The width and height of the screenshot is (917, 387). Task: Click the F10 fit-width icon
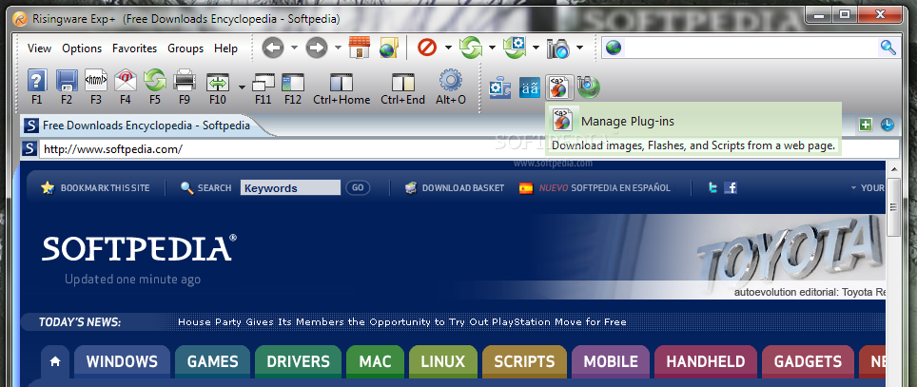[x=217, y=82]
